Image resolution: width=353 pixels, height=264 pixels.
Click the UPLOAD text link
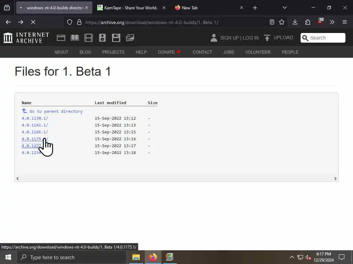(283, 38)
